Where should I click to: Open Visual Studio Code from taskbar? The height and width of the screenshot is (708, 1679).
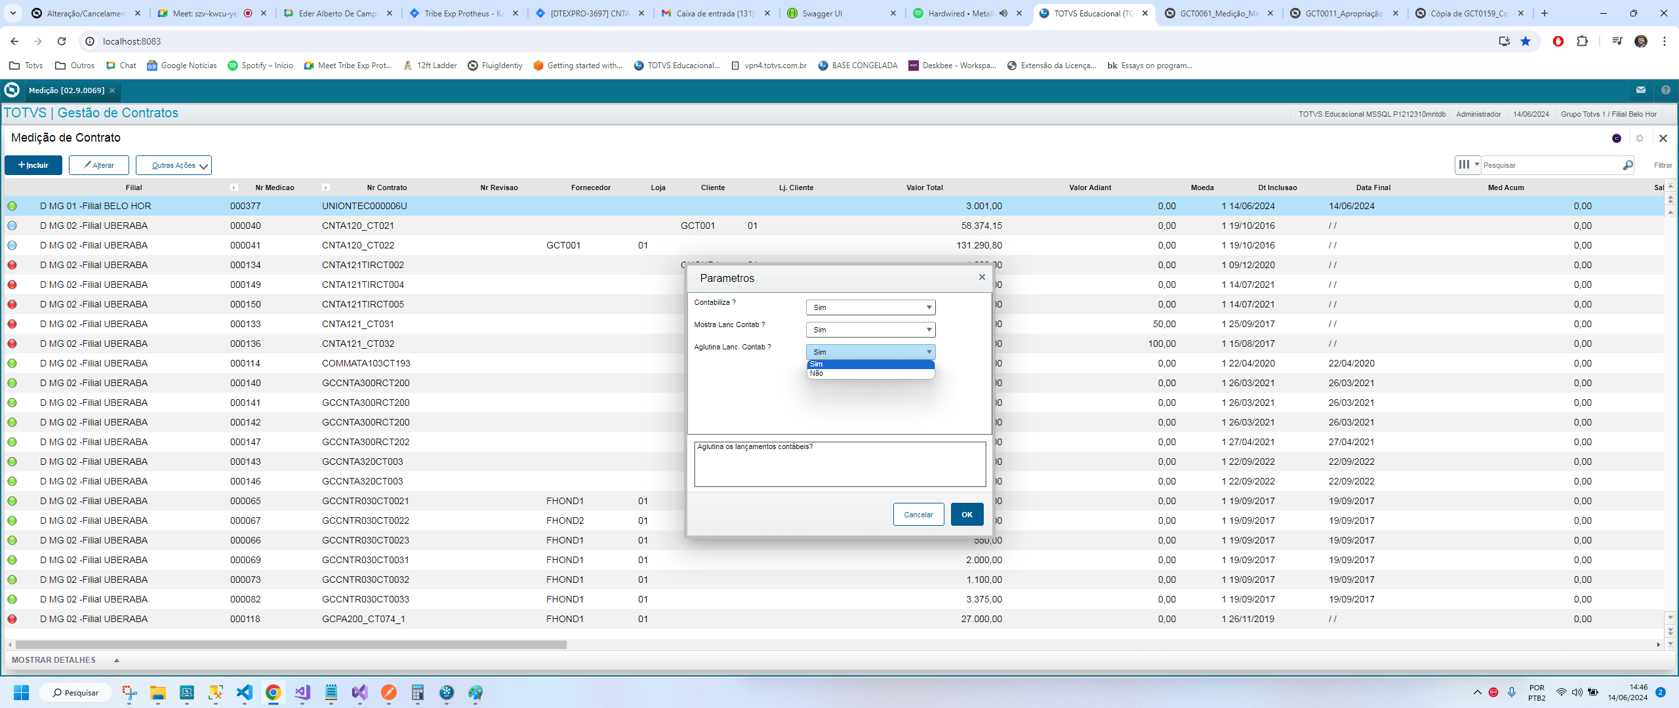tap(244, 692)
